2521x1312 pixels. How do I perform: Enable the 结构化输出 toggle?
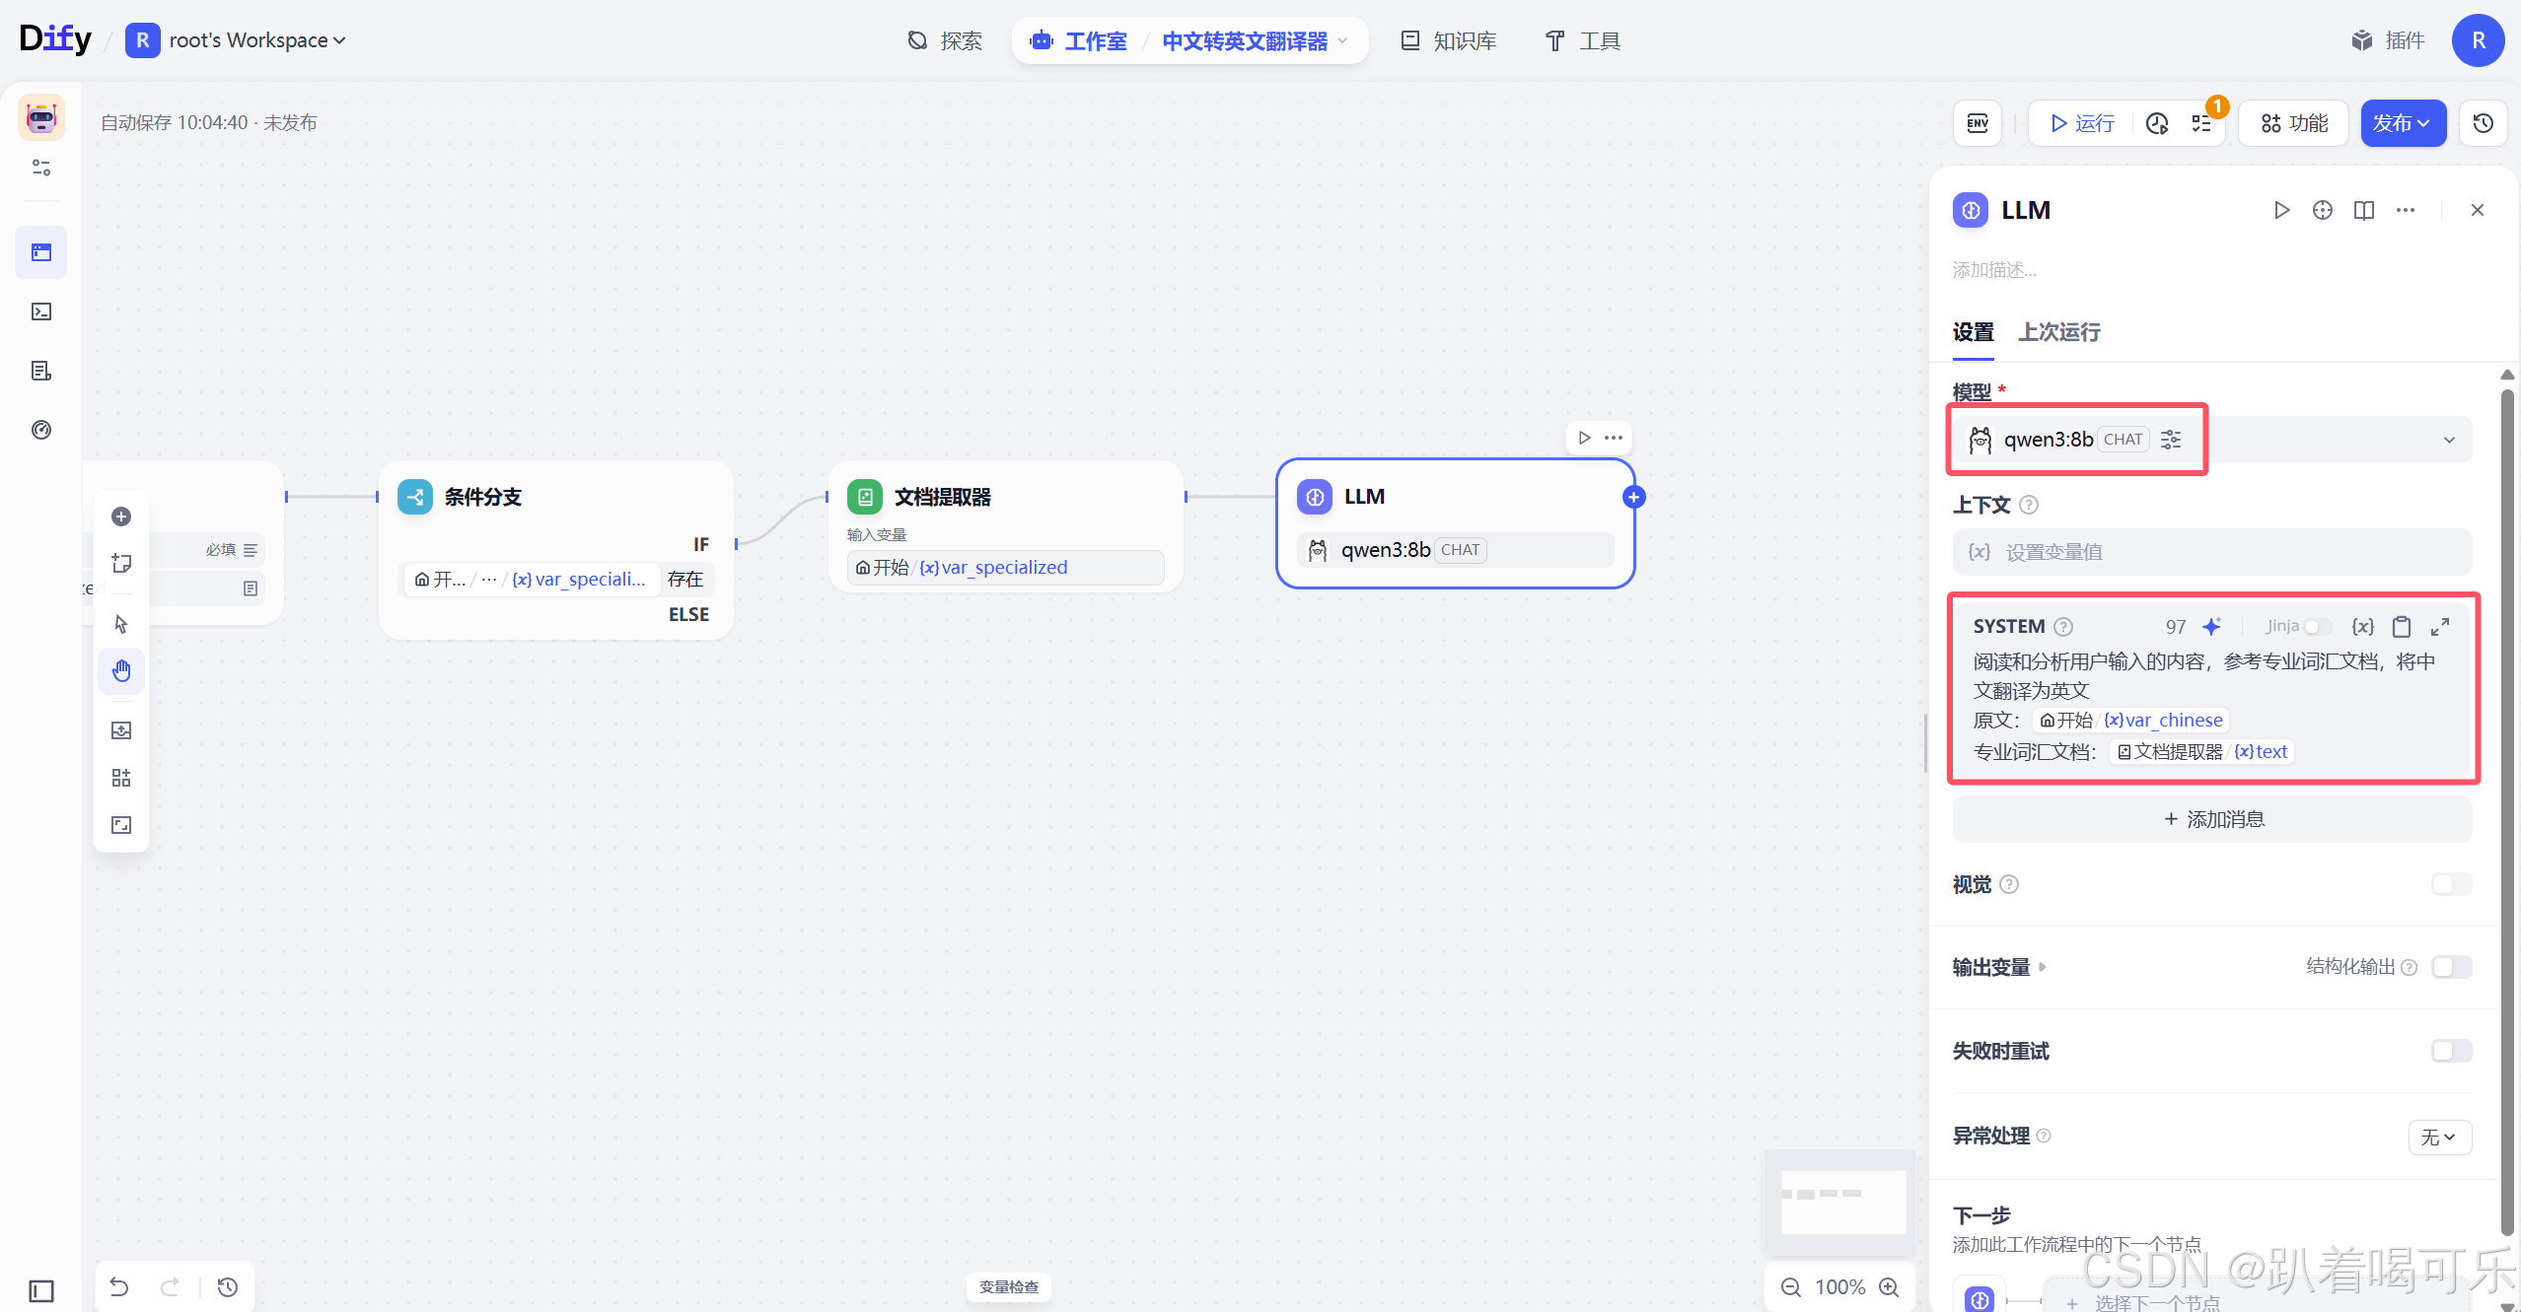pyautogui.click(x=2451, y=967)
